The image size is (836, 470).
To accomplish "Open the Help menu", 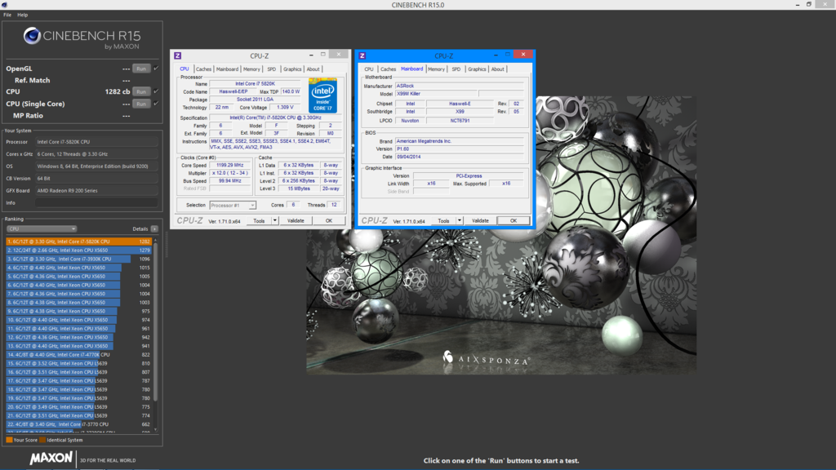I will point(22,15).
